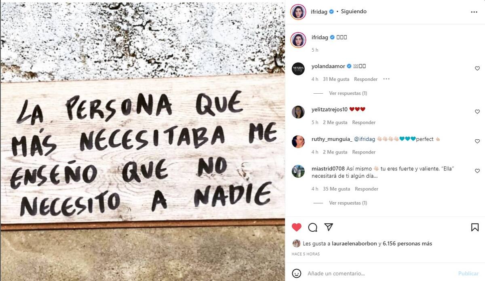Expand replies under yolandaamor's comment
Image resolution: width=485 pixels, height=281 pixels.
point(348,93)
